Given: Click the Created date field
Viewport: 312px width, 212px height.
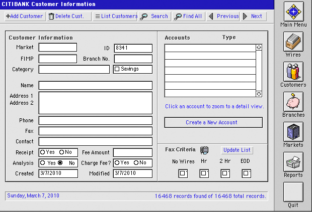Looking at the screenshot, I should click(58, 173).
